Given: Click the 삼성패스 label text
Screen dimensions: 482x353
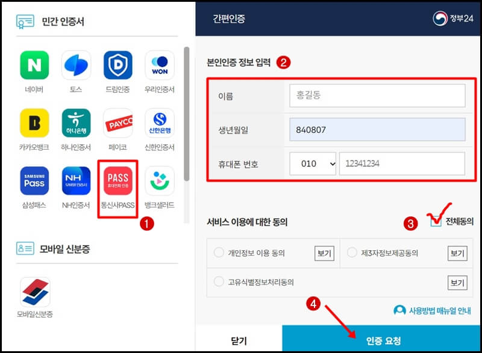Looking at the screenshot, I should 34,205.
